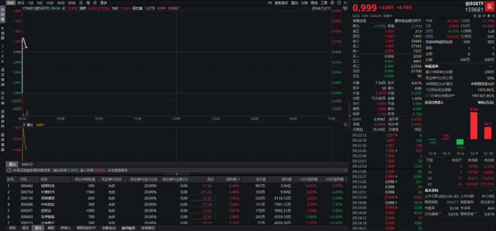Viewport: 496px width, 231px height.
Task: Switch to 60分 chart period
Action: point(72,3)
